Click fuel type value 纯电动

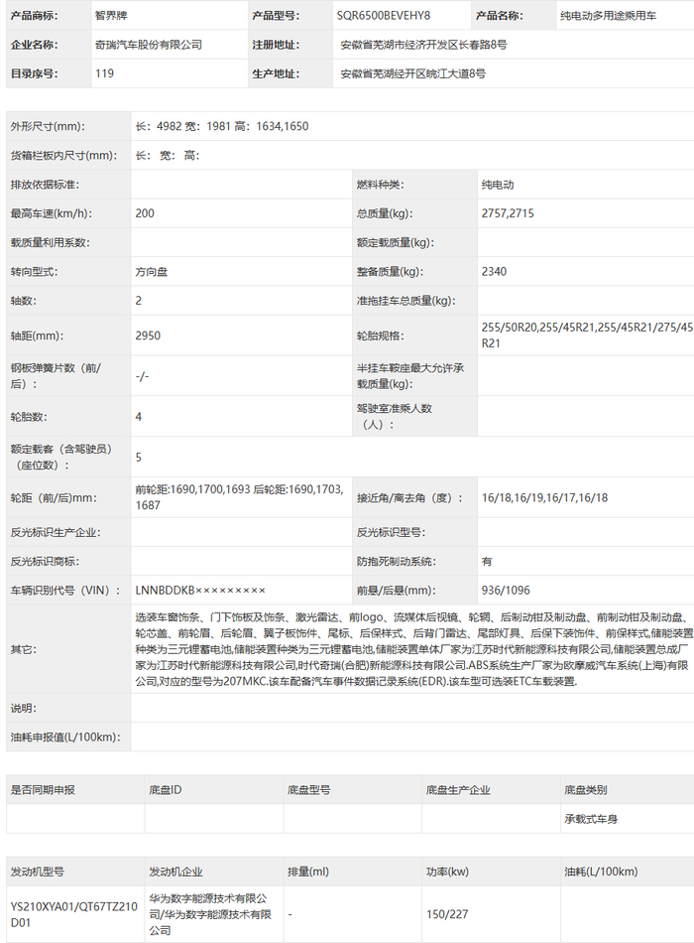498,185
